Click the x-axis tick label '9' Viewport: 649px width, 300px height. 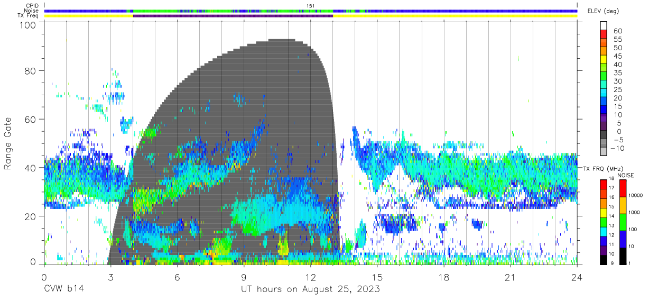(x=244, y=277)
